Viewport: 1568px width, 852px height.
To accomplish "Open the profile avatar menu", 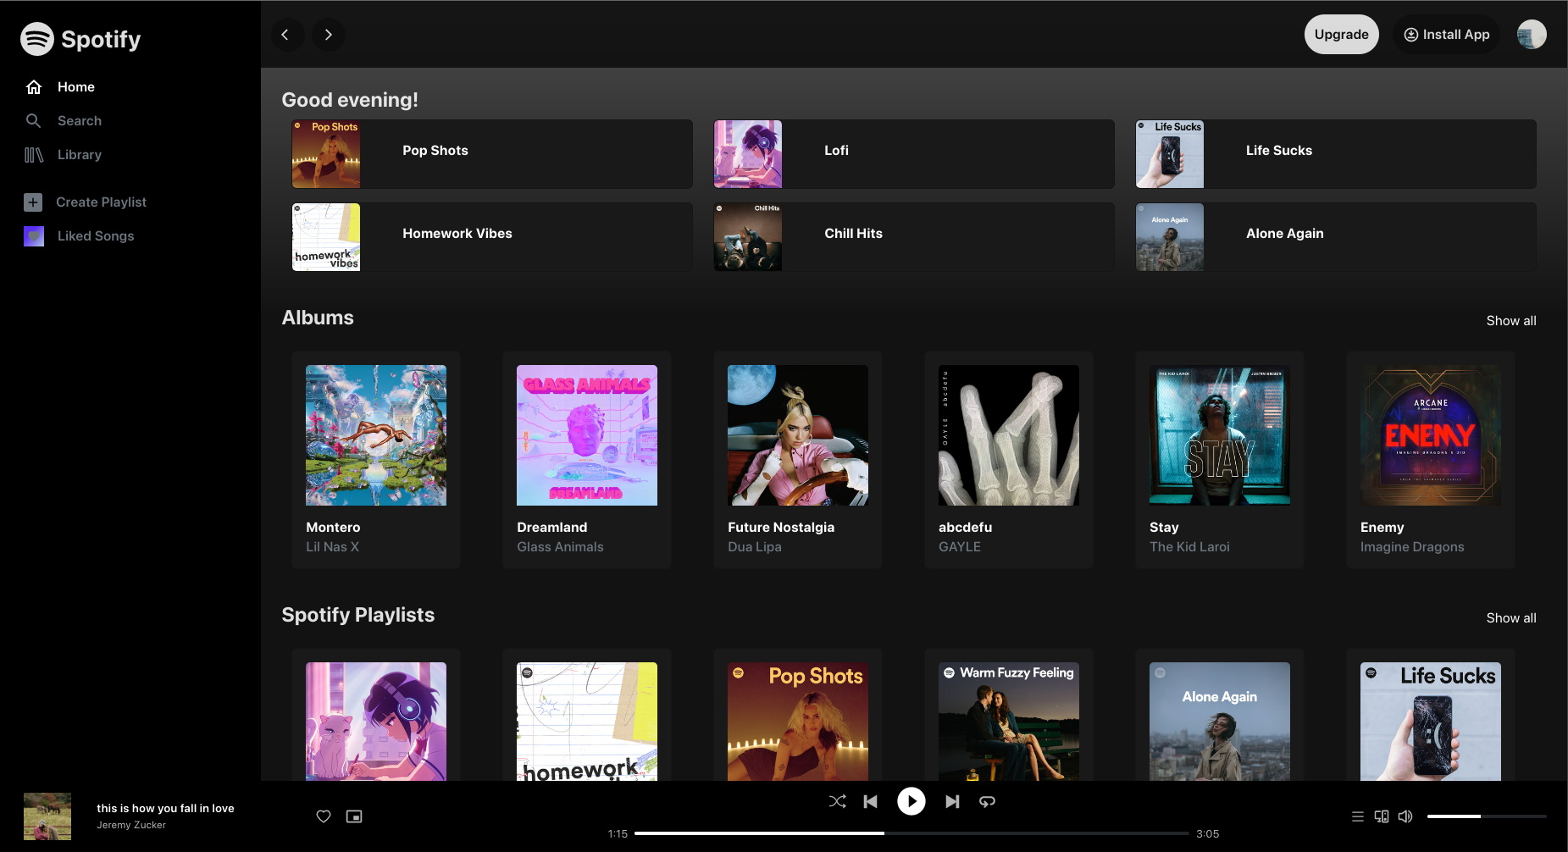I will pos(1531,34).
